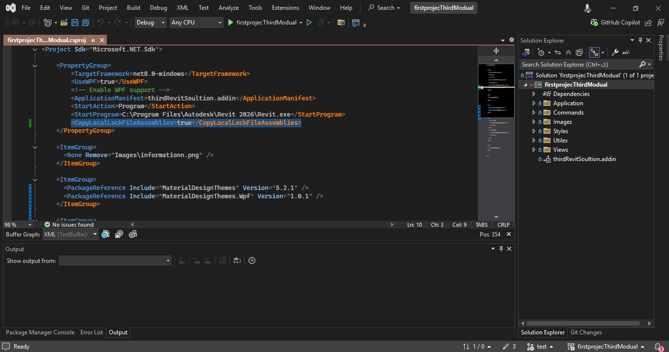Click the Solution Explorer switch views icon
This screenshot has height=352, width=669.
(526, 52)
